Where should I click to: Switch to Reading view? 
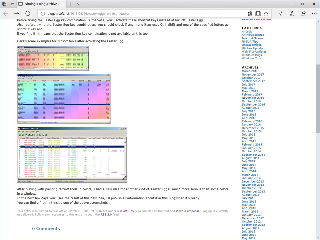[x=258, y=13]
